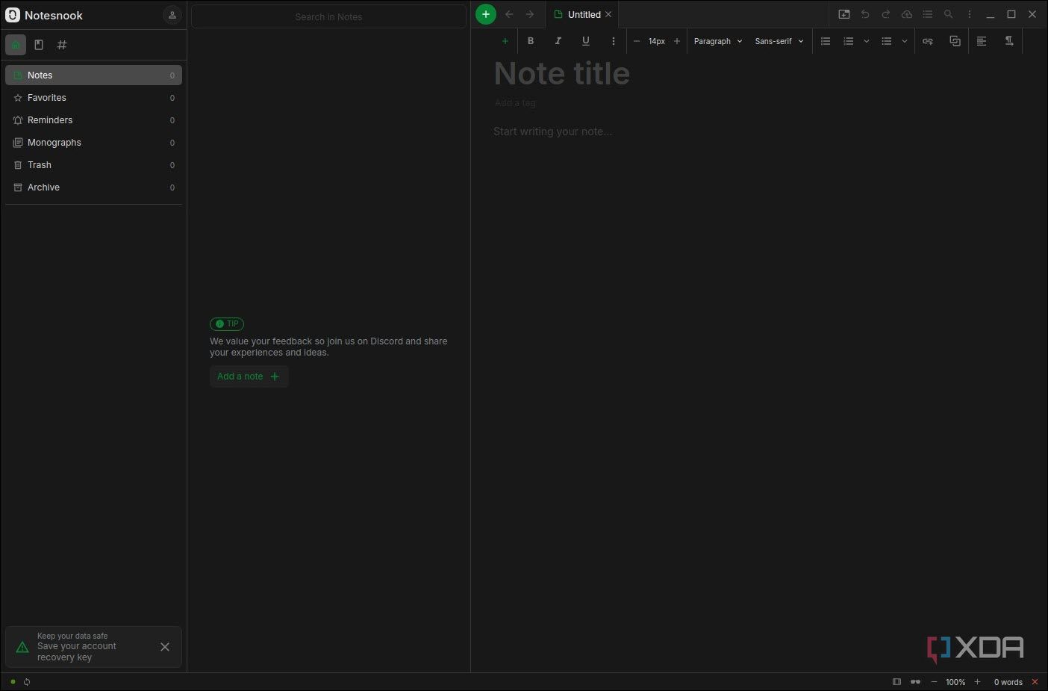Apply bold formatting

(531, 41)
